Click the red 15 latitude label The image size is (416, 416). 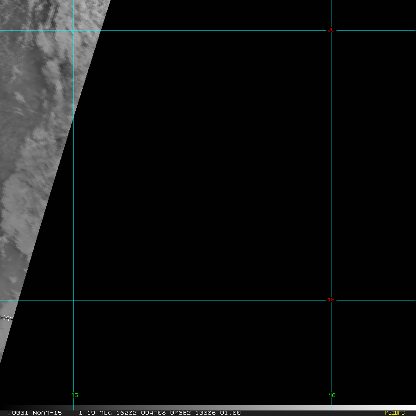click(331, 300)
